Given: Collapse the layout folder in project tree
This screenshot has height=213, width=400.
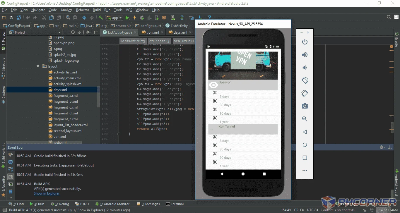Looking at the screenshot, I should coord(38,66).
